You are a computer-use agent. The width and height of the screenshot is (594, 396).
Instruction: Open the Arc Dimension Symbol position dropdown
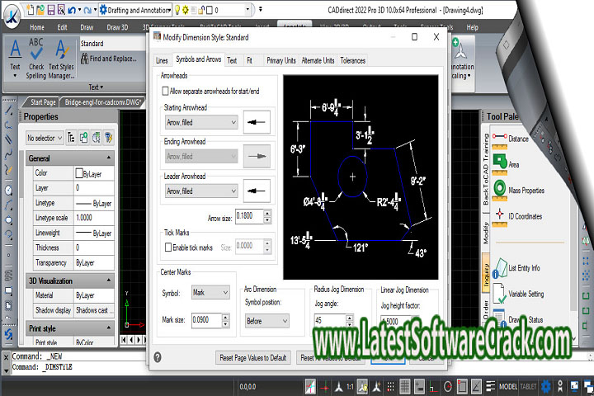(x=266, y=320)
